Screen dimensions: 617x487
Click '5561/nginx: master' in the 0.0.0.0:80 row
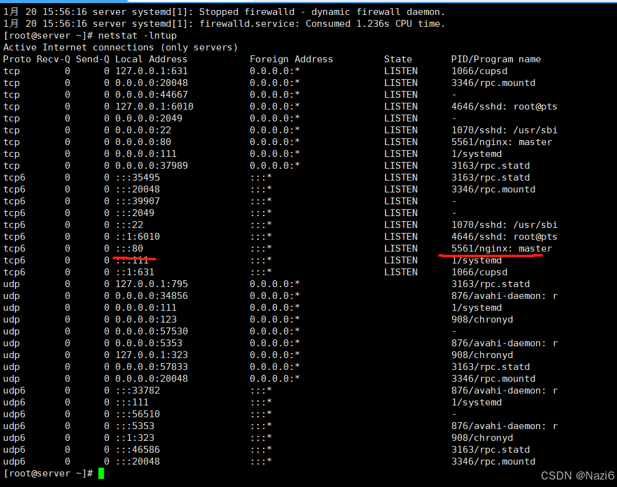[502, 142]
